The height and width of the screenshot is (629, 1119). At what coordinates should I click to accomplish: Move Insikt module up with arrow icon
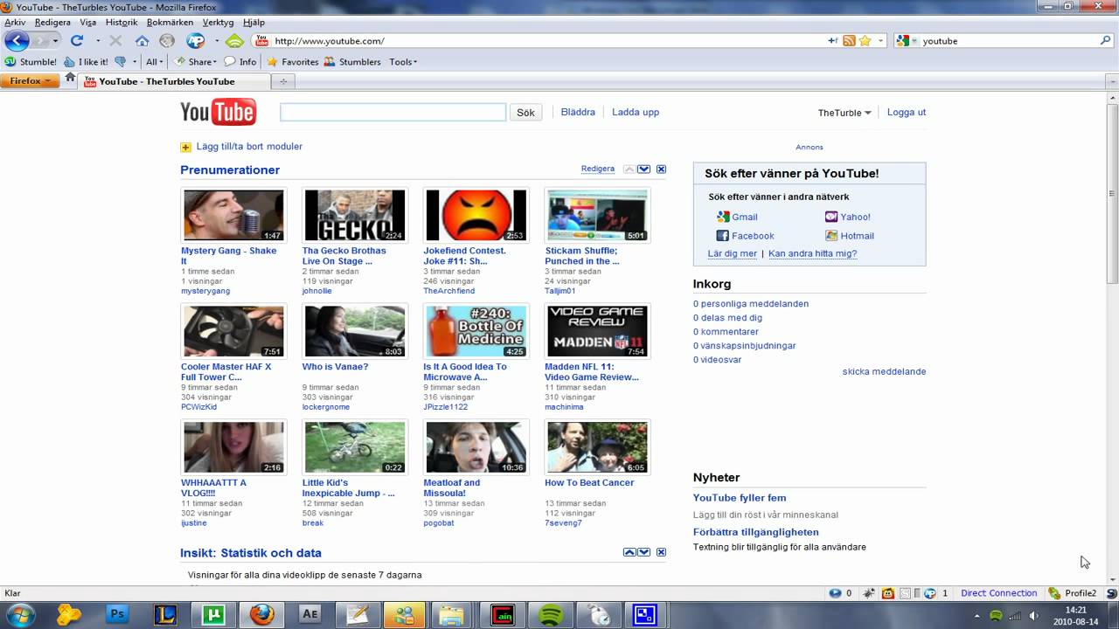629,552
